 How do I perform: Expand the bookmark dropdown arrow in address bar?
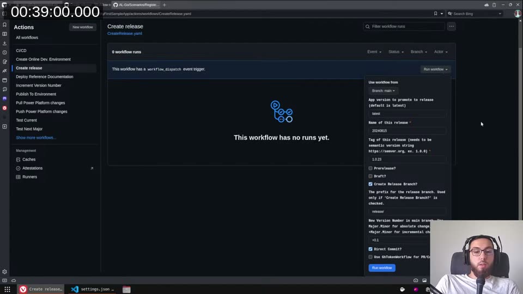click(x=442, y=14)
